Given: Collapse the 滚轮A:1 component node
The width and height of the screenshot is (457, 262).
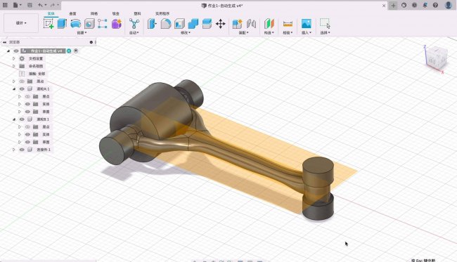Looking at the screenshot, I should [x=13, y=89].
